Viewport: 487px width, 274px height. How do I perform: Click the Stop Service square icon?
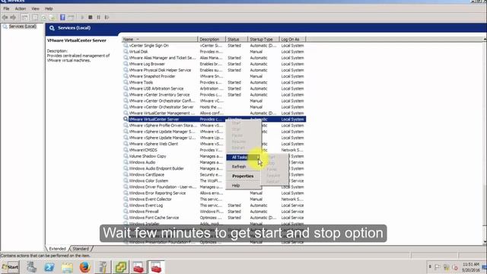(91, 18)
